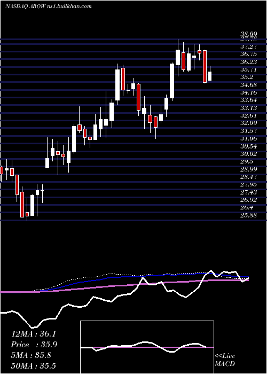Select the 27.43 price axis label
The image size is (267, 374).
tap(249, 192)
